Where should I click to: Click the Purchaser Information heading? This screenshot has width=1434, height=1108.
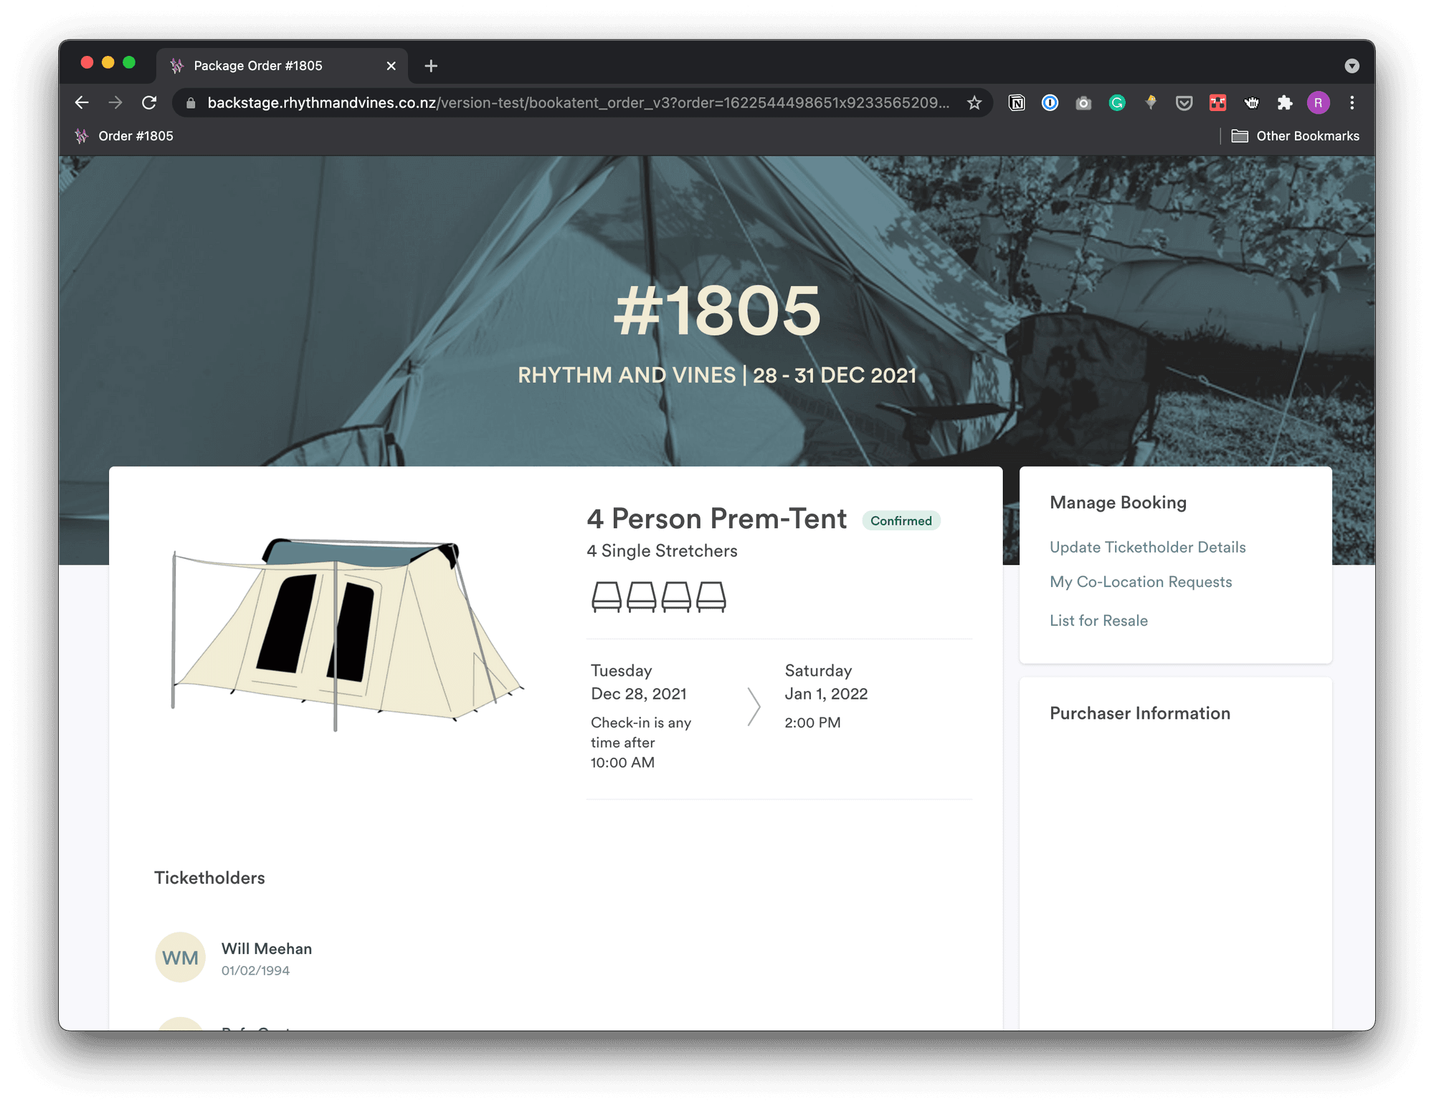[x=1139, y=713]
